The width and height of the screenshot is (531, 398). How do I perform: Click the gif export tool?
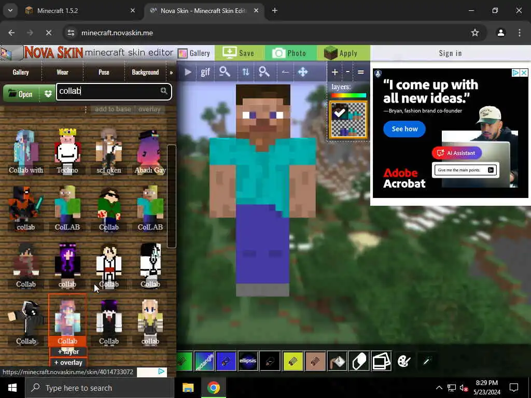tap(205, 72)
